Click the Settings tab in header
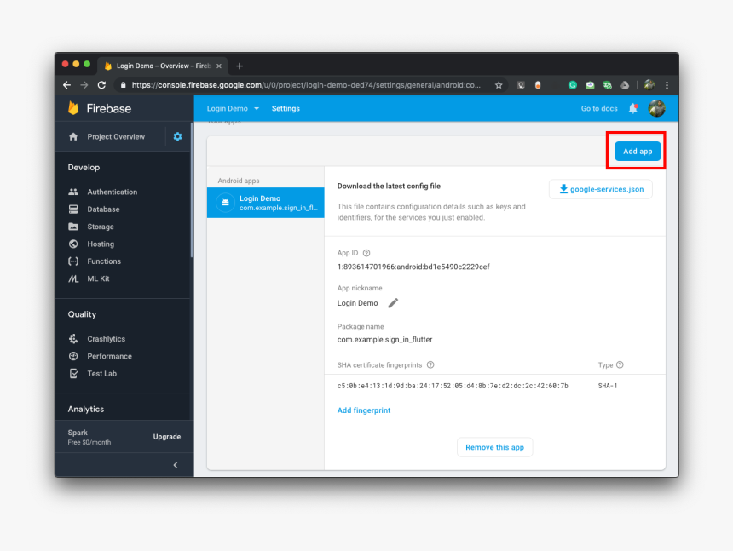The height and width of the screenshot is (551, 733). (x=286, y=108)
